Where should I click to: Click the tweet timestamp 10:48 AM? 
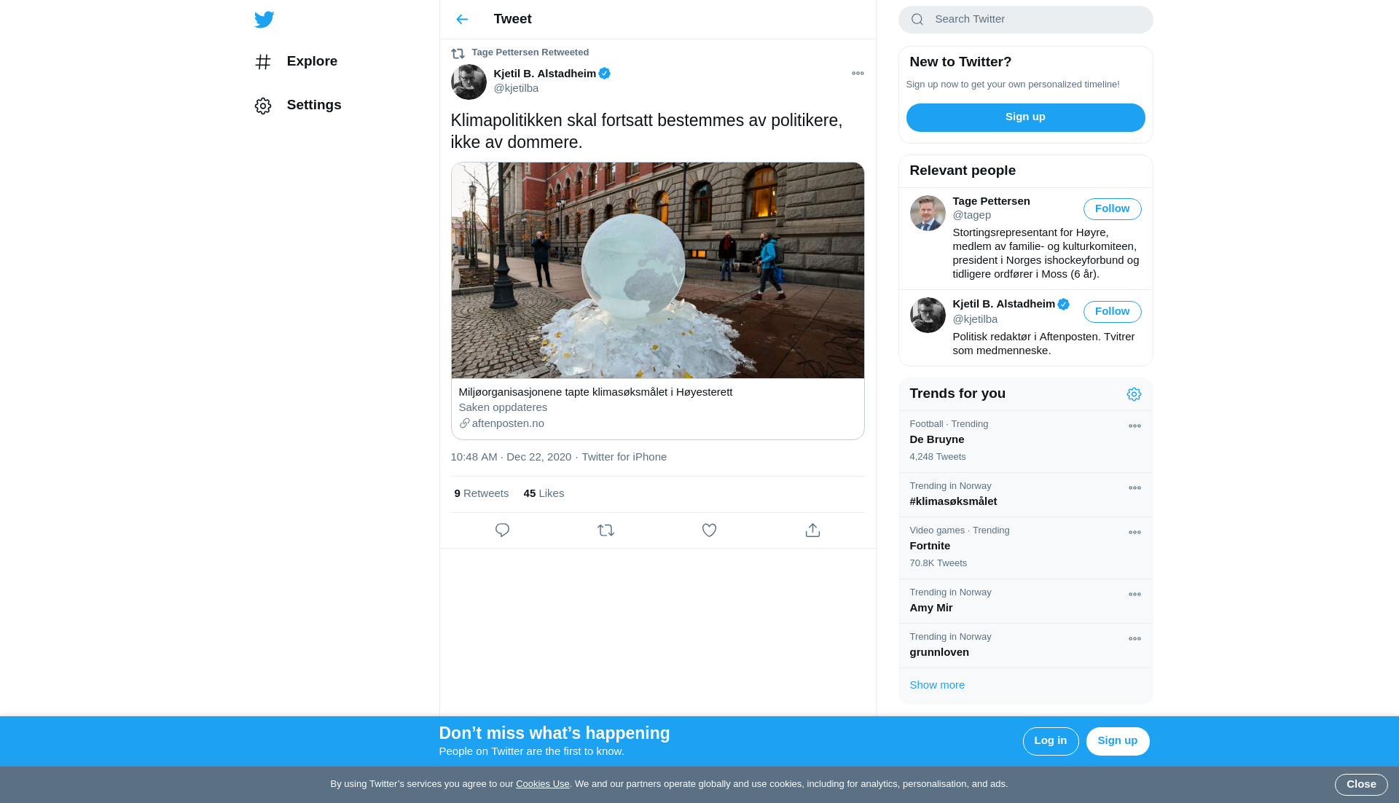511,457
